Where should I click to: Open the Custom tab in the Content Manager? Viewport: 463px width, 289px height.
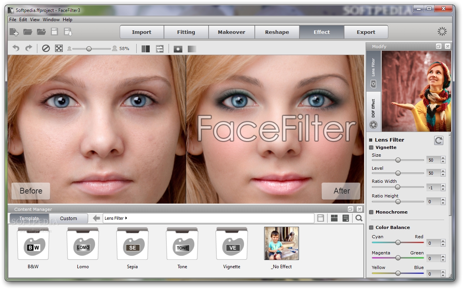[x=69, y=218]
